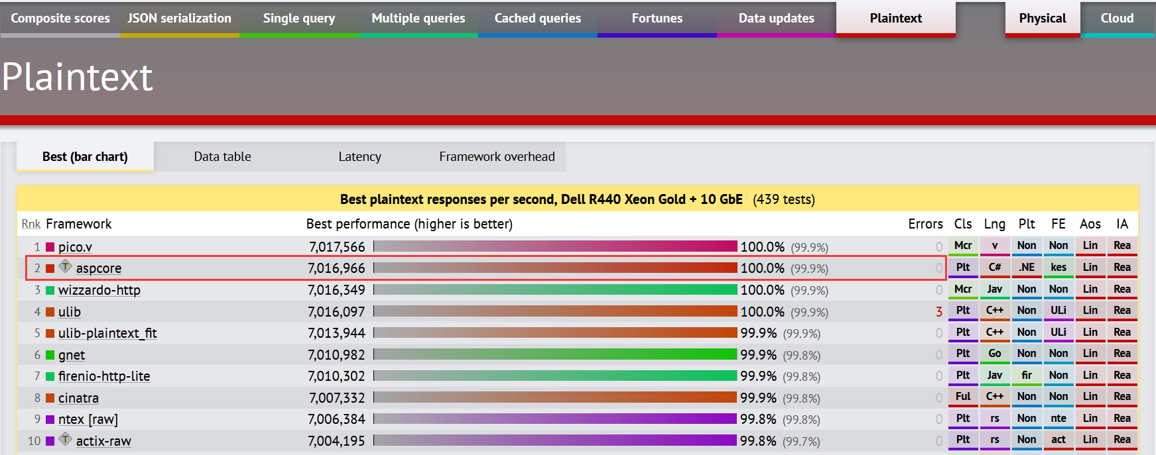
Task: Click the ntex [raw] performance bar
Action: pos(555,419)
